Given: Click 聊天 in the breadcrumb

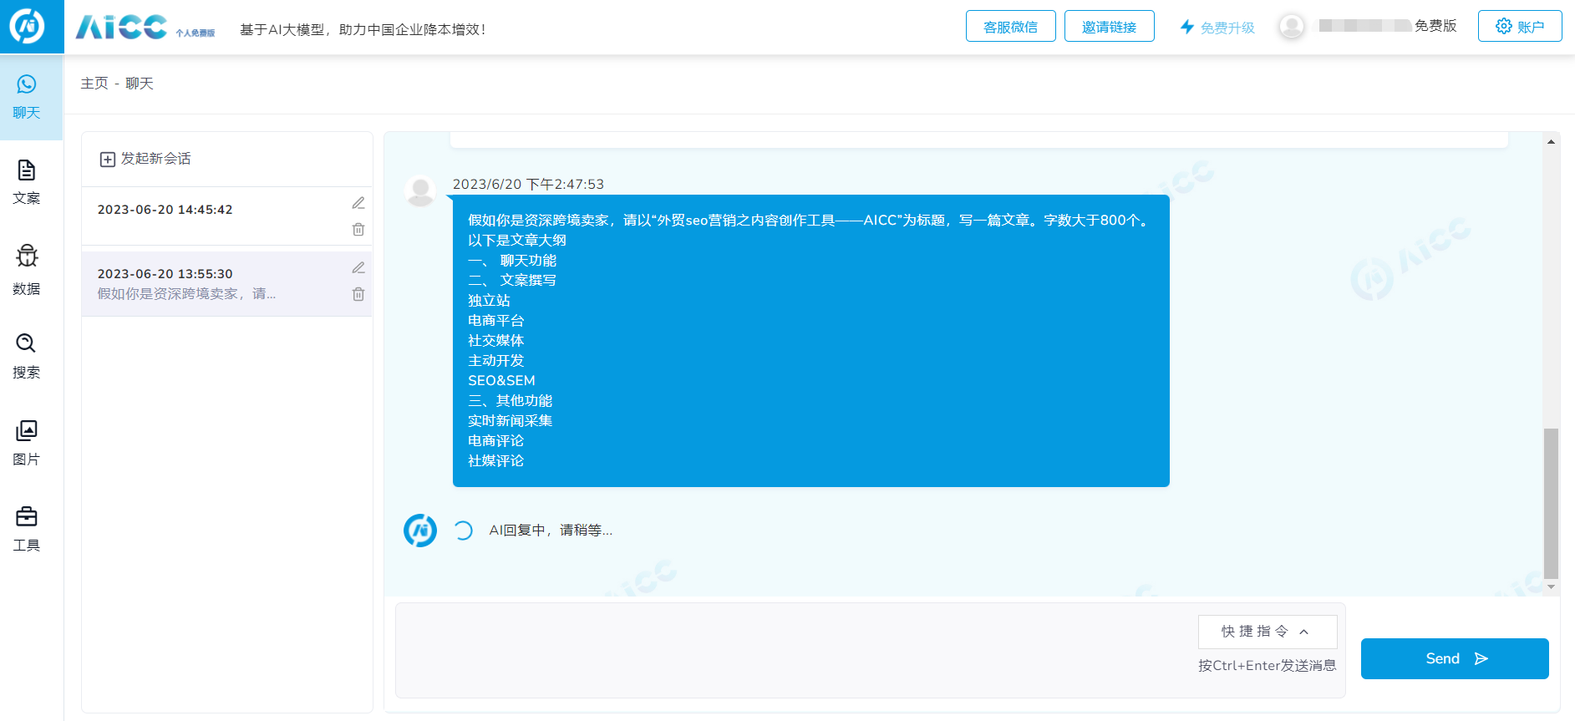Looking at the screenshot, I should (140, 84).
